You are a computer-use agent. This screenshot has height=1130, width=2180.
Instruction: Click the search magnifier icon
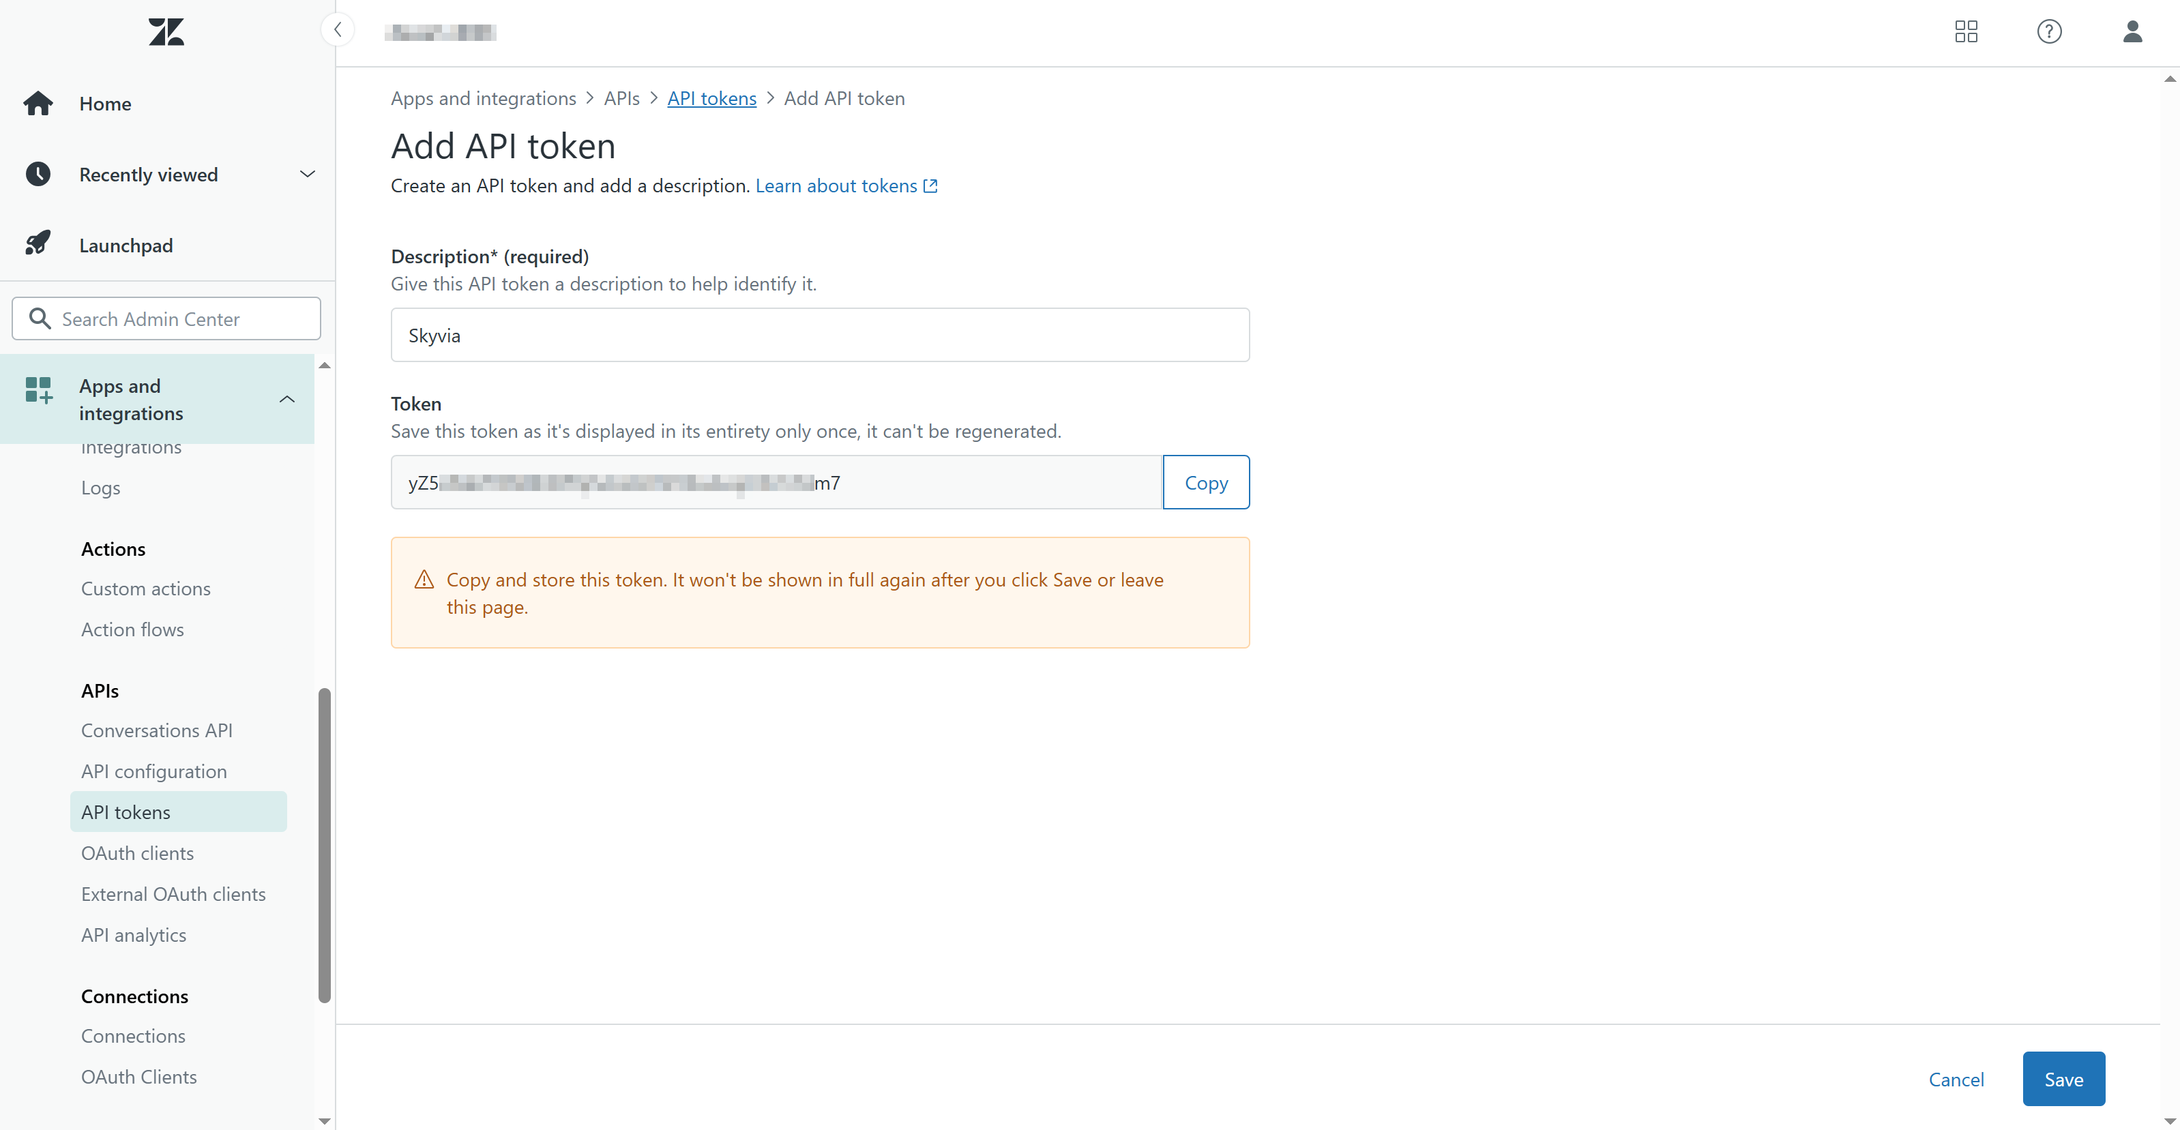click(40, 318)
